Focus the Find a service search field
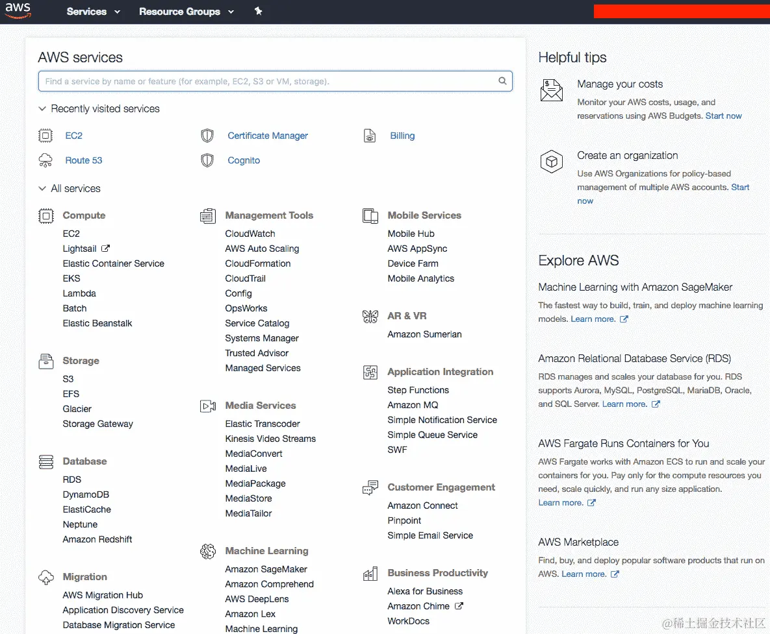Image resolution: width=770 pixels, height=634 pixels. [x=276, y=81]
